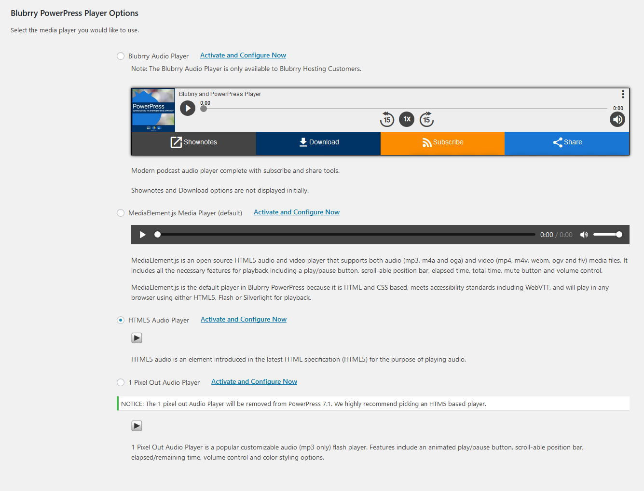Open the Subscribe tab
Screen dimensions: 644x491
(442, 142)
